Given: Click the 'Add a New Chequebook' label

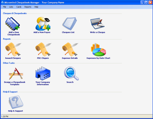Looking at the screenshot, I should [x=14, y=33].
